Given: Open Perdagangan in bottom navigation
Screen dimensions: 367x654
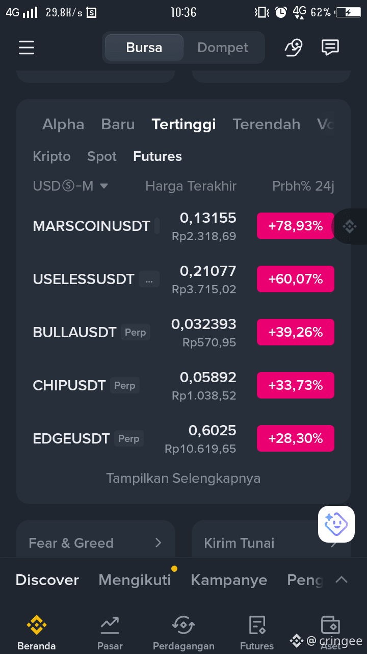Looking at the screenshot, I should [x=183, y=633].
